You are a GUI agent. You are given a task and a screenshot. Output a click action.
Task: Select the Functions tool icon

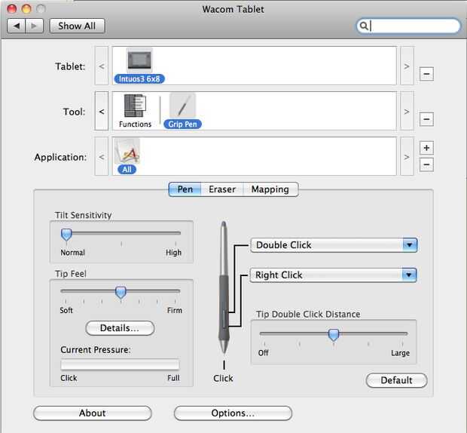tap(135, 106)
